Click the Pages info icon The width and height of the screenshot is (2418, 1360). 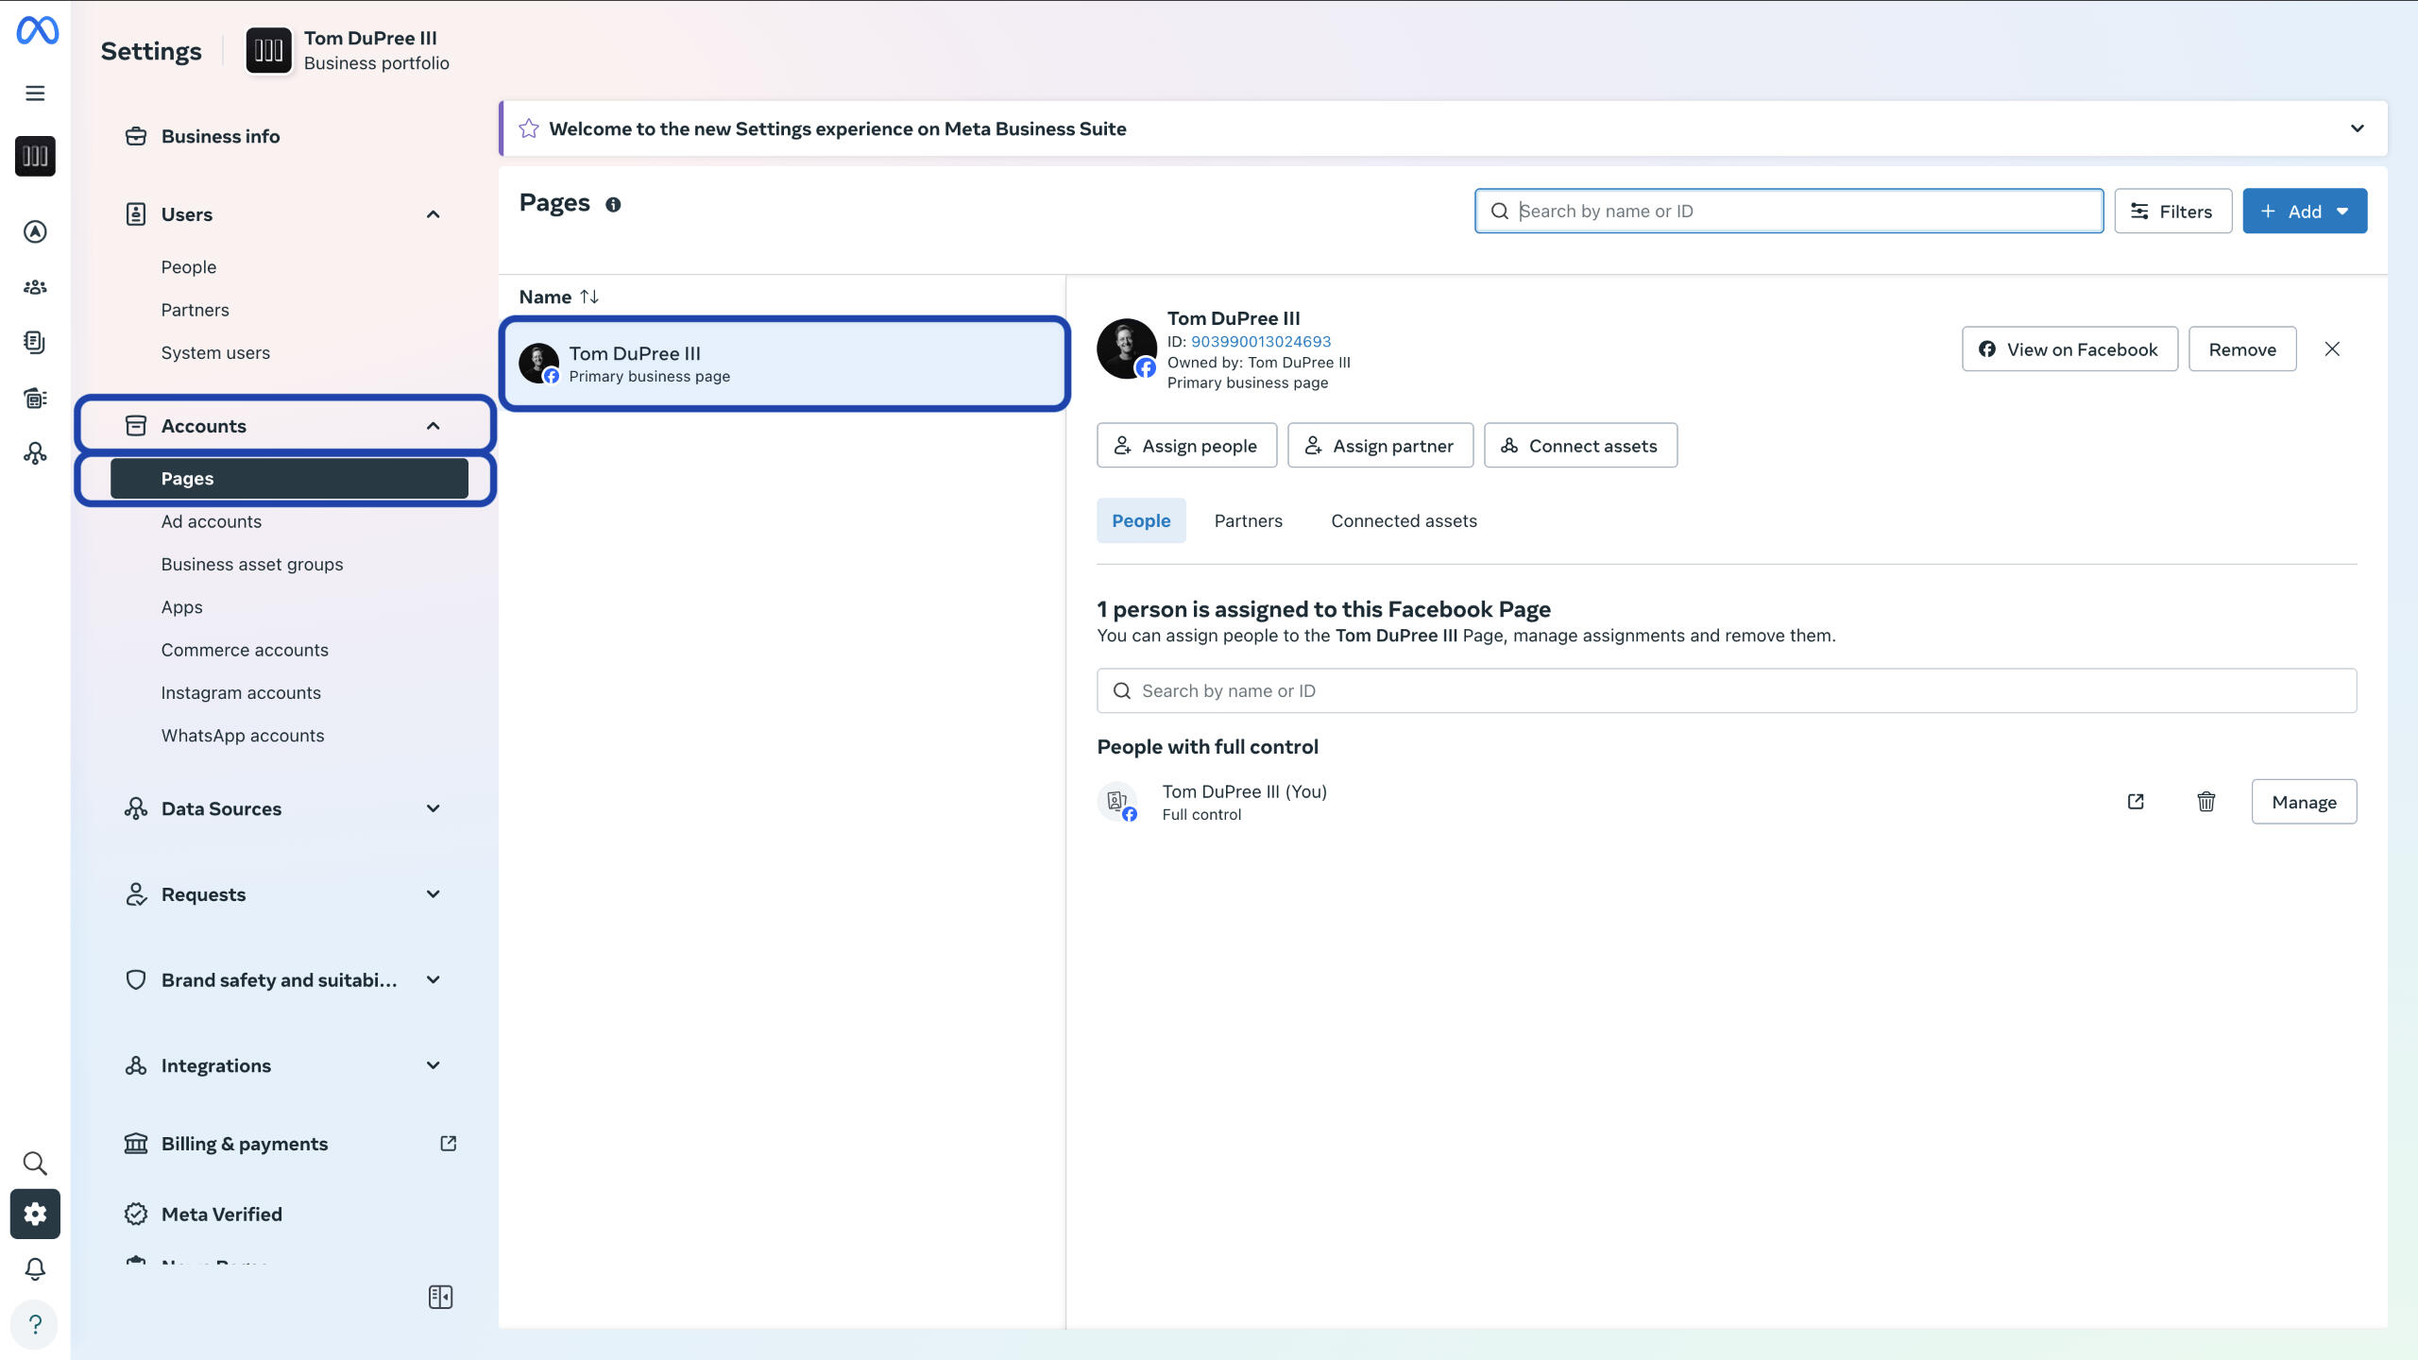613,205
